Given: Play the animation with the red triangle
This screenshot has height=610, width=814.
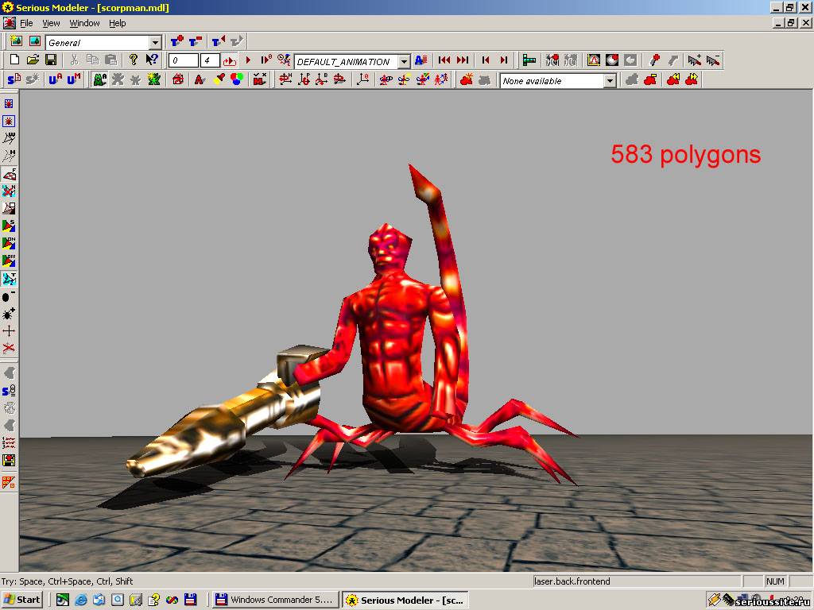Looking at the screenshot, I should (248, 60).
